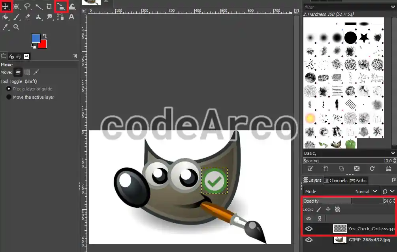Open the layer mode group switch dropdown
Screen dimensions: 397x252
(x=388, y=192)
